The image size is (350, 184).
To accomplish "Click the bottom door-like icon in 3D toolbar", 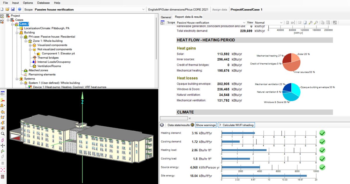I will click(3, 177).
